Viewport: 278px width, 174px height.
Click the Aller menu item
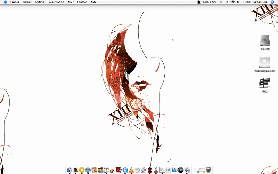71,2
